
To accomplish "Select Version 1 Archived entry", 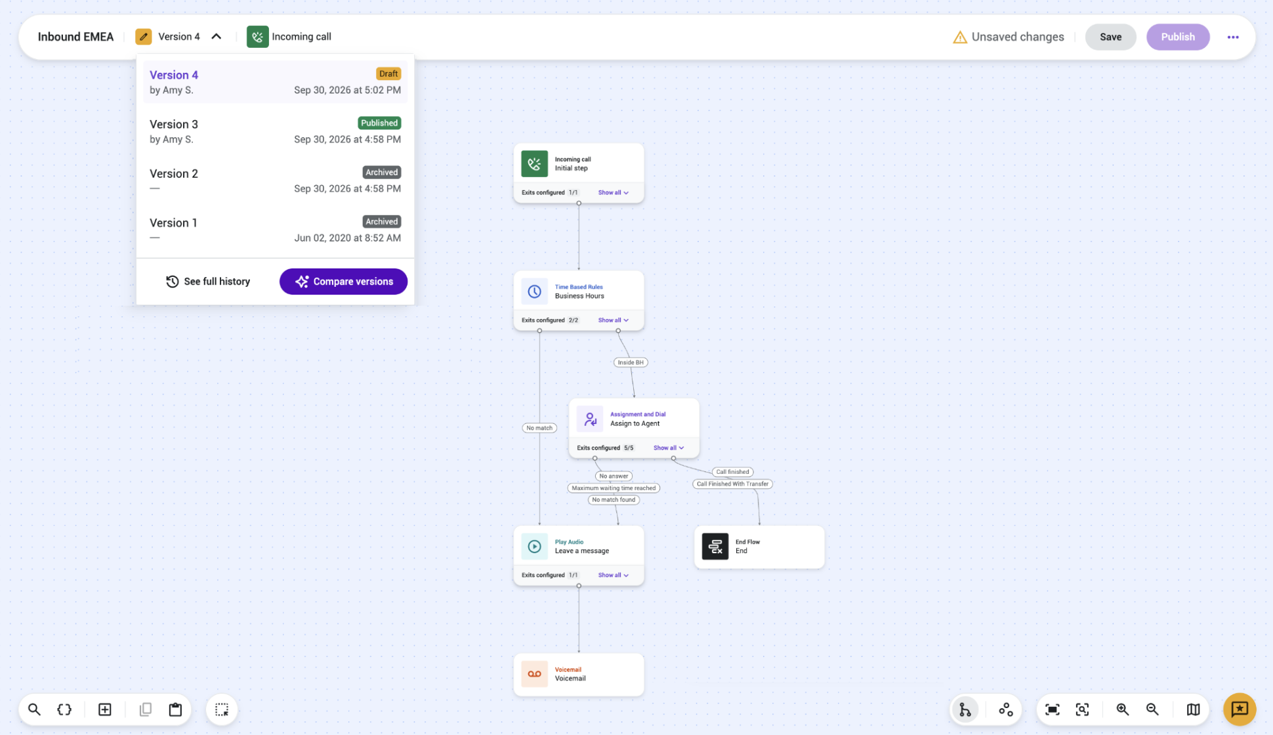I will 275,230.
